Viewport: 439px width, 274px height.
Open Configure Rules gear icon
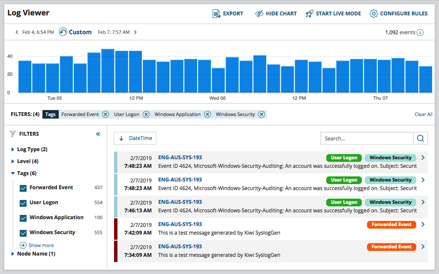click(x=373, y=14)
